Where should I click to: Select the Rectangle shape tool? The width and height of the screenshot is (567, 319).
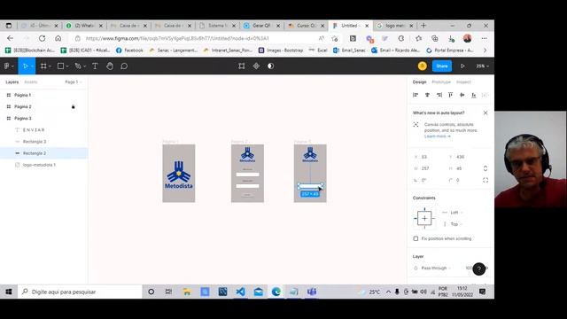click(x=61, y=66)
